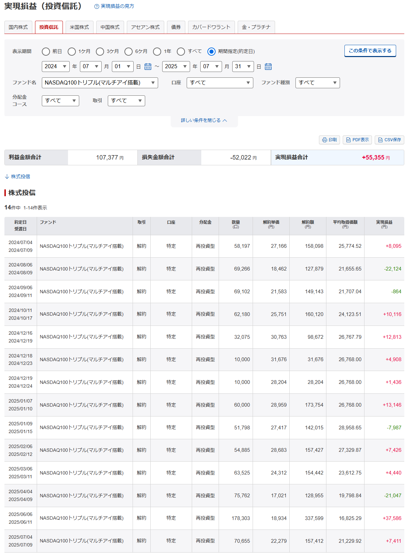The height and width of the screenshot is (556, 407).
Task: Click the 印刷 button label
Action: [333, 140]
